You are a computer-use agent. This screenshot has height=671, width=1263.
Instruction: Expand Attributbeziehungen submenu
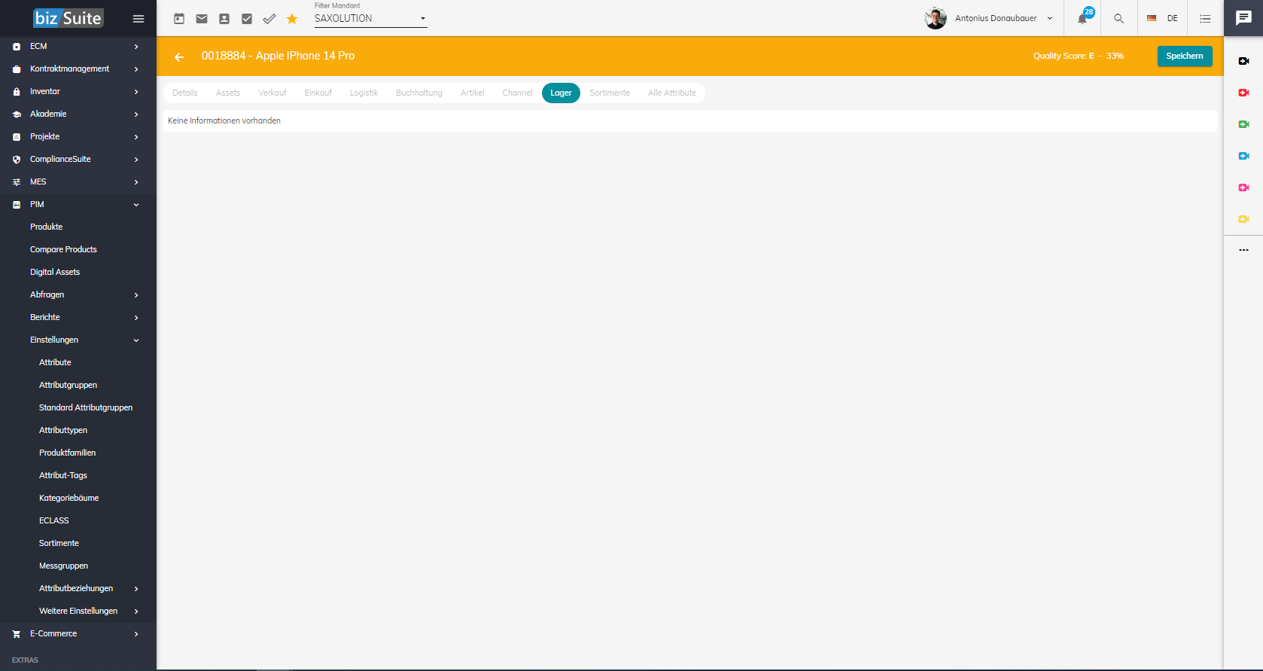click(x=78, y=588)
